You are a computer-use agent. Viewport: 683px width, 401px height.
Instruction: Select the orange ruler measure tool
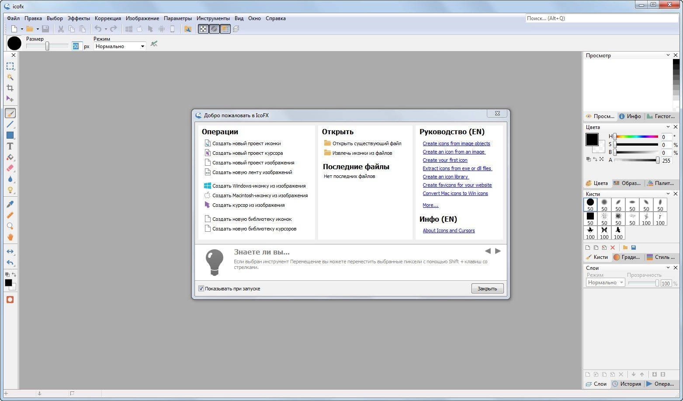pyautogui.click(x=10, y=215)
